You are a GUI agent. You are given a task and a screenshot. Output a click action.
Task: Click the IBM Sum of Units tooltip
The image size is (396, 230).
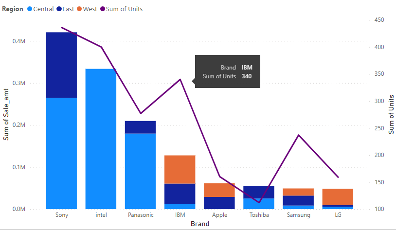pyautogui.click(x=228, y=71)
